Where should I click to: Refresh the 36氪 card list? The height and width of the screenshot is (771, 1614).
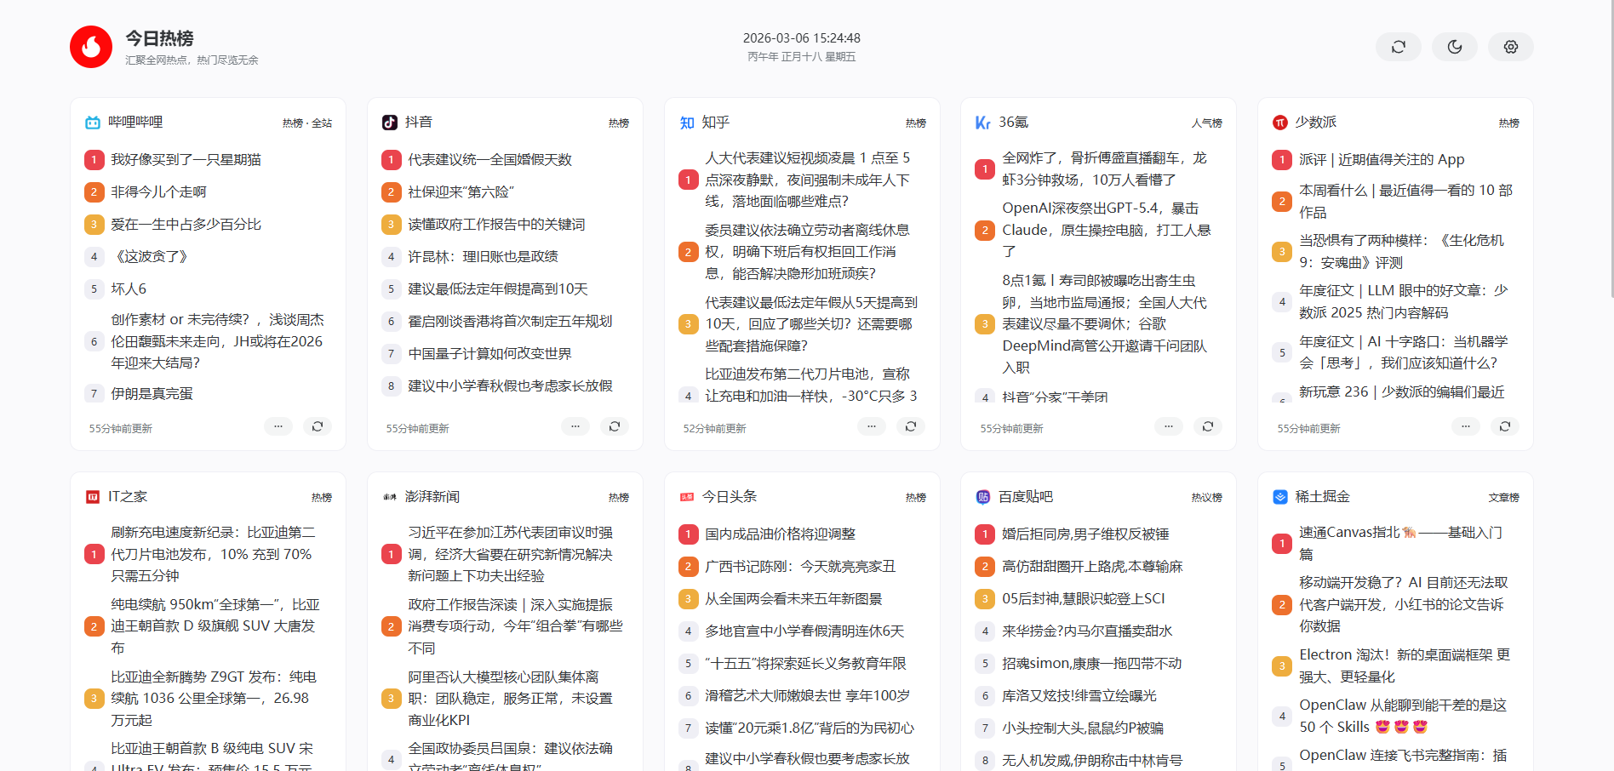point(1208,426)
